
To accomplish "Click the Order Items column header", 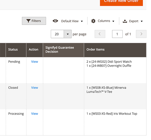I will 95,50.
